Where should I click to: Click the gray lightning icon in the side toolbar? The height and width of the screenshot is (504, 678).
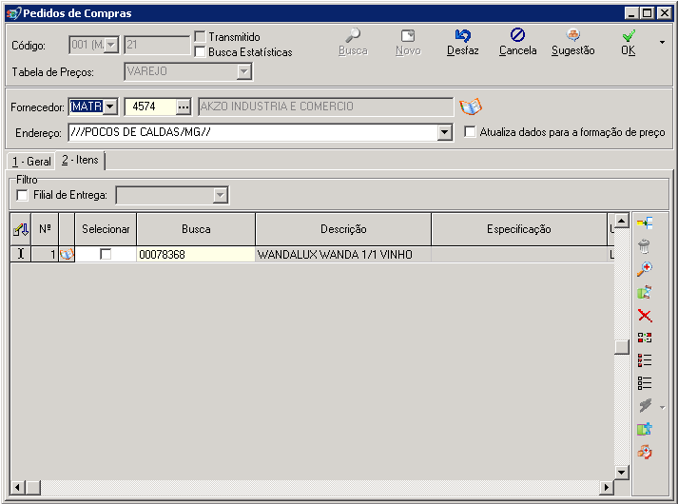[x=645, y=405]
